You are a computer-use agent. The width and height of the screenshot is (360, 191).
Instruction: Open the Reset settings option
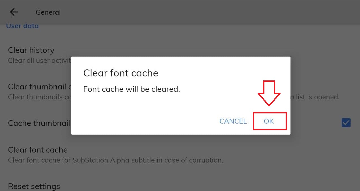[x=34, y=186]
